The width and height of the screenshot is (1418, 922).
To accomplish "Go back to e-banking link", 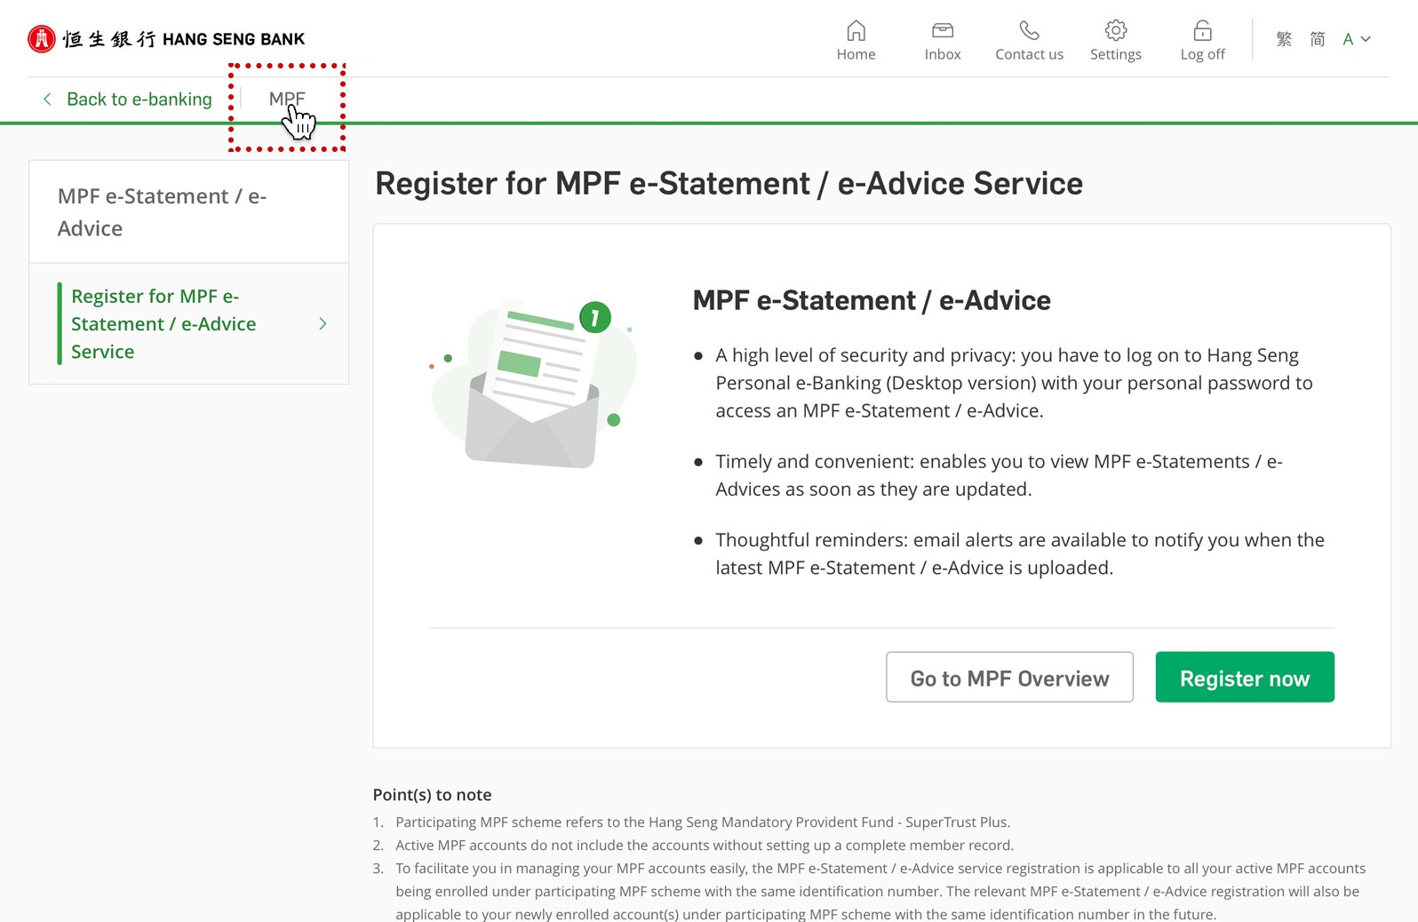I will (x=139, y=99).
